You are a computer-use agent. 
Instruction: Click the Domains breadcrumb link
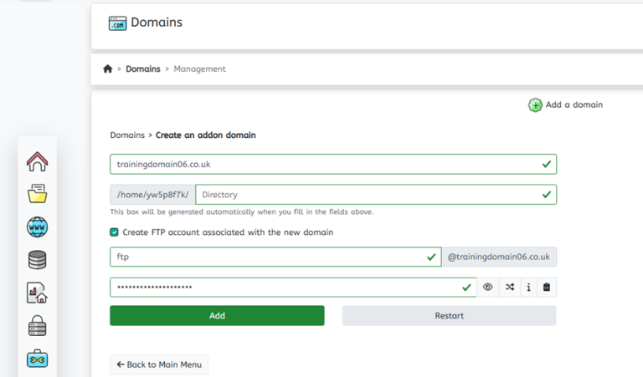[143, 69]
